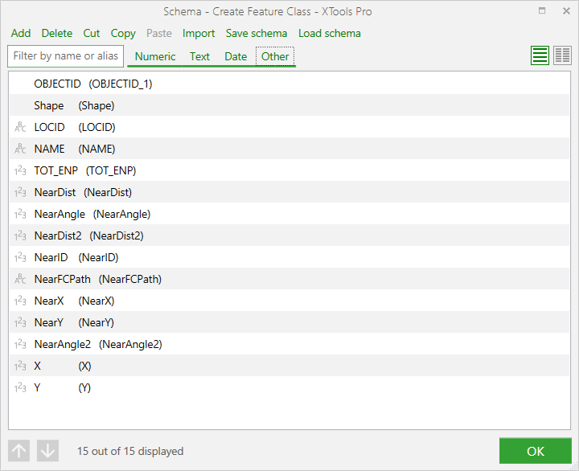Select the NearAngle2 field name
The height and width of the screenshot is (471, 579).
click(63, 344)
